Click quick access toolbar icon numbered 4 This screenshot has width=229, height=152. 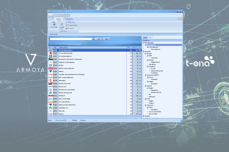(65, 16)
